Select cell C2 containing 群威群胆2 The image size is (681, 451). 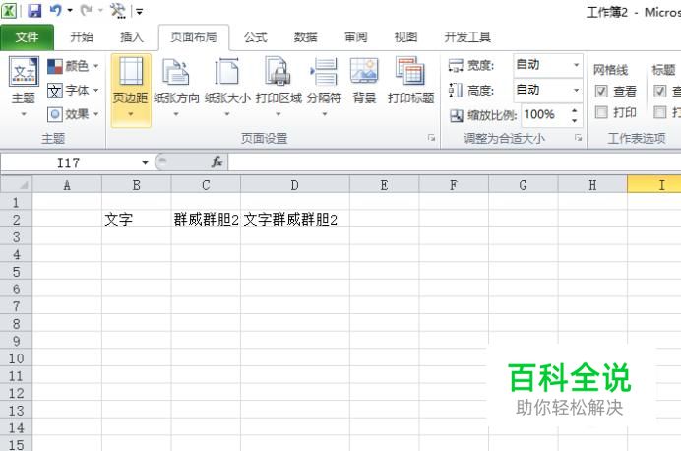[x=206, y=219]
